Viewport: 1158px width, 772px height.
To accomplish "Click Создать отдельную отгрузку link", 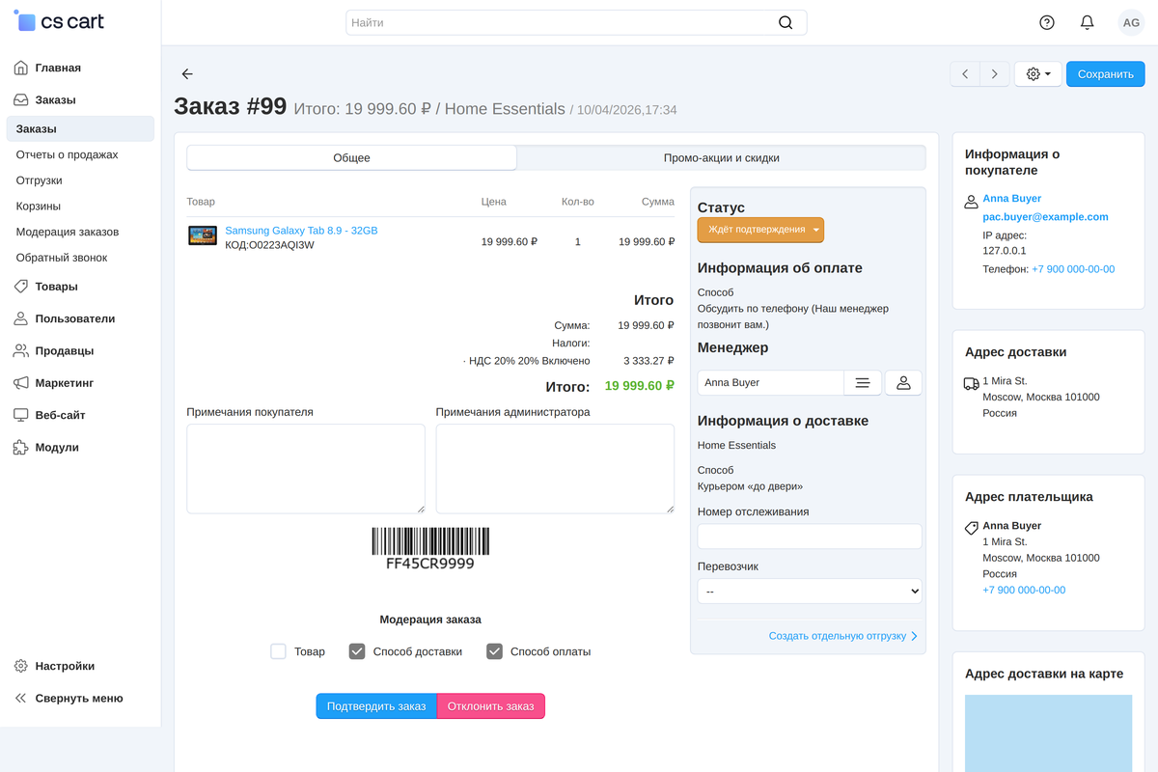I will 842,636.
